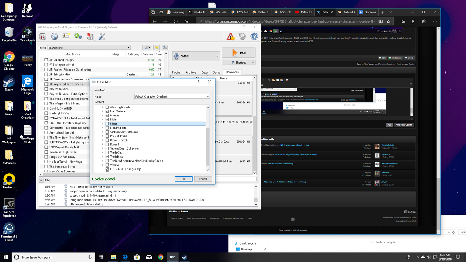
Task: Check the GlowingGhouls checkbox
Action: pyautogui.click(x=107, y=107)
